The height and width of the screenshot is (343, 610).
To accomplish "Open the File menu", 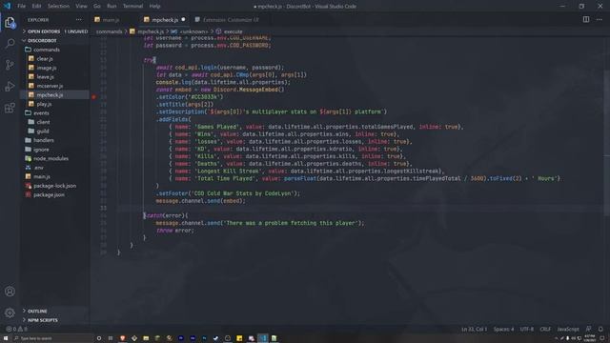I will point(21,7).
